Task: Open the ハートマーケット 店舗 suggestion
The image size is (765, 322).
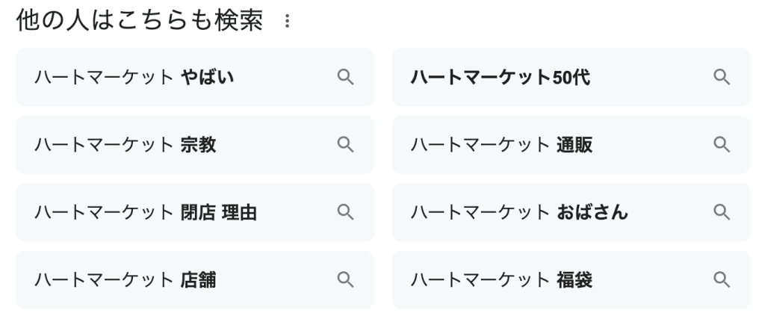Action: coord(195,279)
